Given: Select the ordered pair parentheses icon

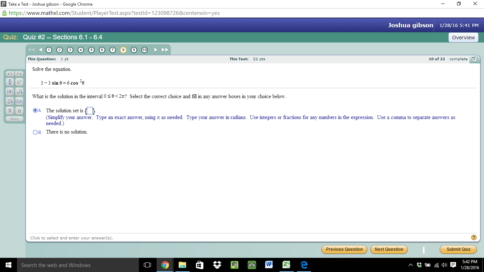Looking at the screenshot, I should [18, 101].
